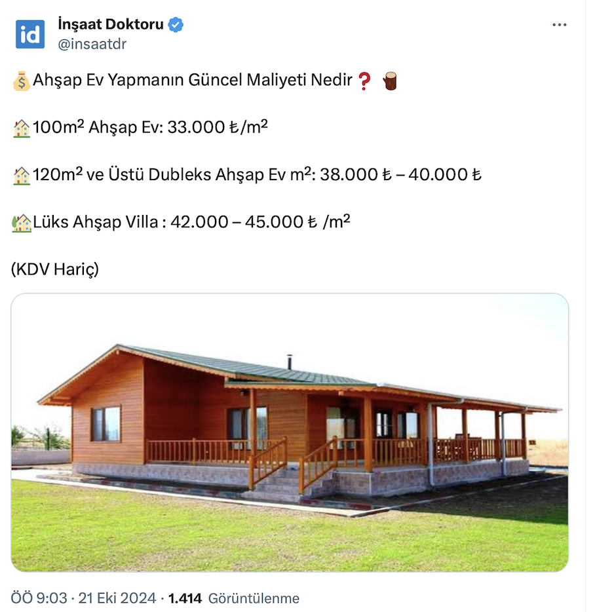
Task: Click the Görüntülenme label
Action: click(254, 598)
